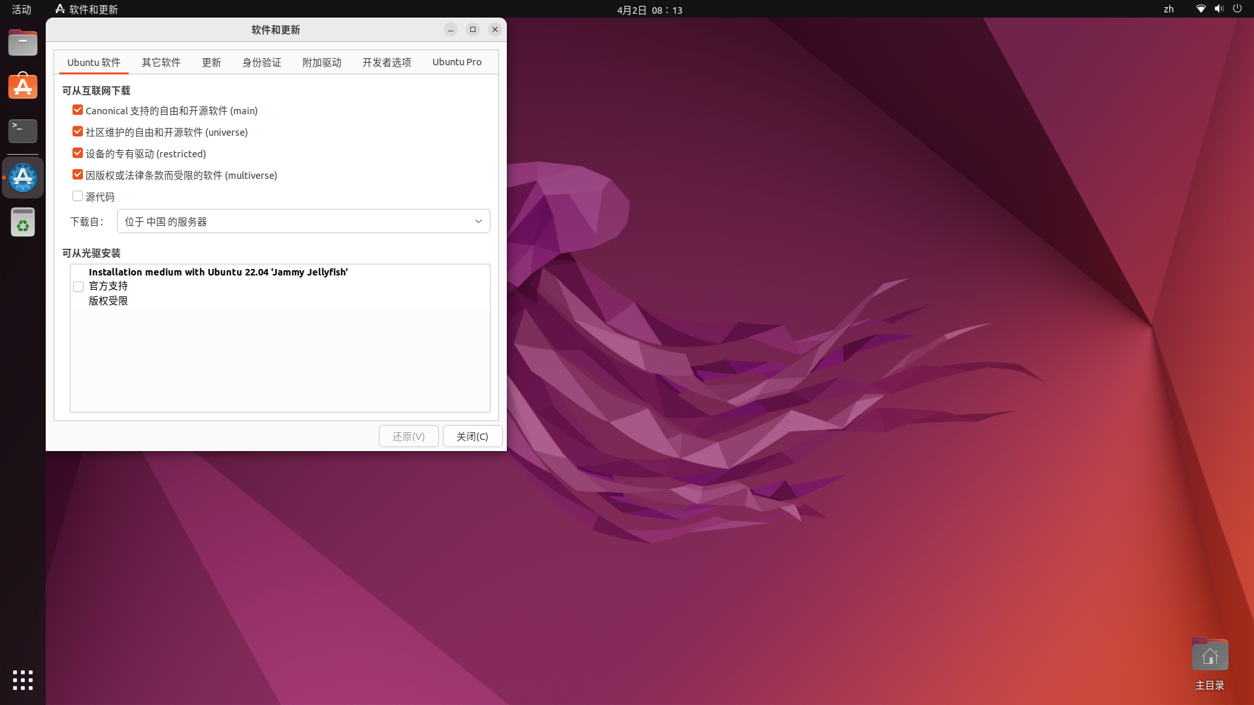Enable the source code checkbox
Viewport: 1254px width, 705px height.
point(78,196)
